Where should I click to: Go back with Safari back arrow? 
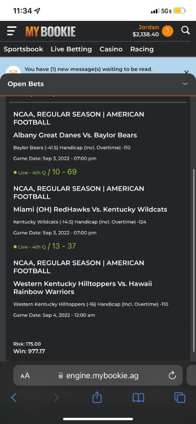click(x=14, y=397)
